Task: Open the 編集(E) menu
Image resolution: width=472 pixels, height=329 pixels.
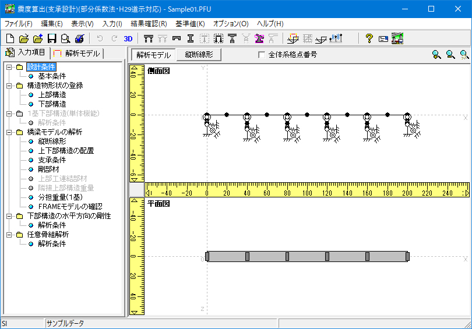Action: tap(52, 24)
